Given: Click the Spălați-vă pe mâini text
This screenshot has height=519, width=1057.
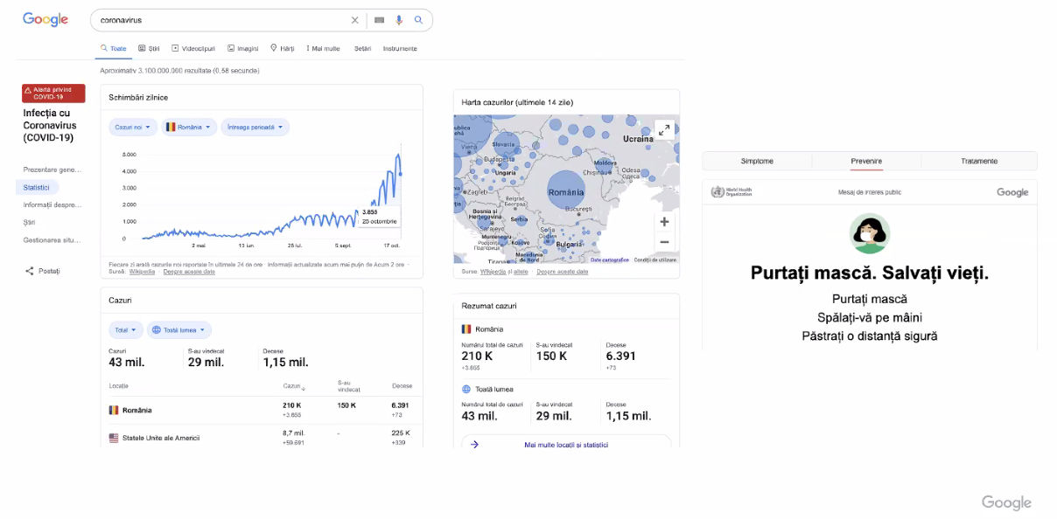Looking at the screenshot, I should [x=870, y=318].
